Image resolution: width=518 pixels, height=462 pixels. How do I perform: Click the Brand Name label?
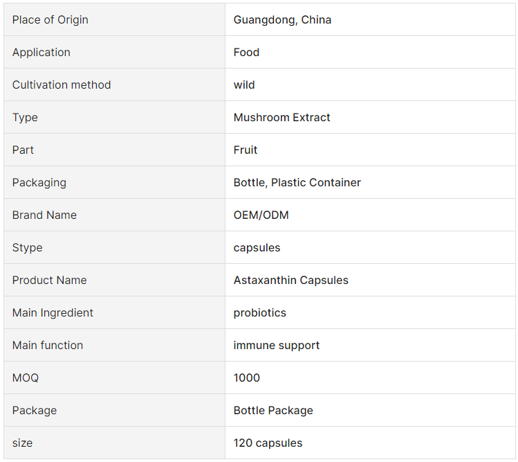click(44, 215)
